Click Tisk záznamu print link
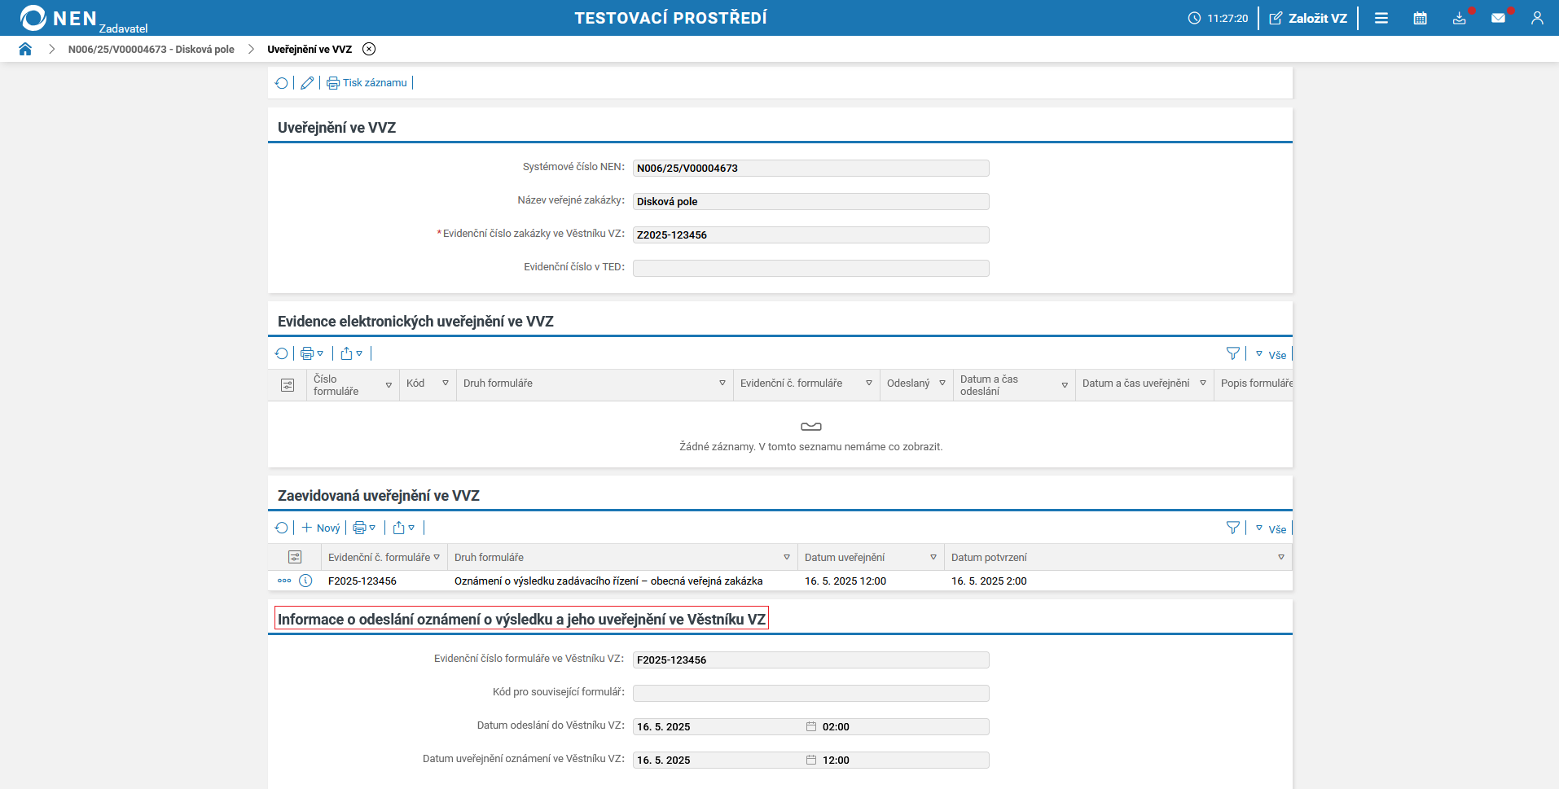Screen dimensions: 1559x789 [x=367, y=83]
